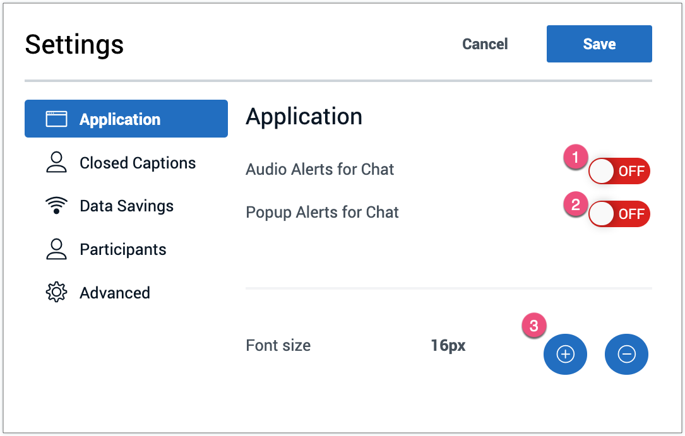Click the pink number 1 marker
685x436 pixels.
(x=575, y=157)
